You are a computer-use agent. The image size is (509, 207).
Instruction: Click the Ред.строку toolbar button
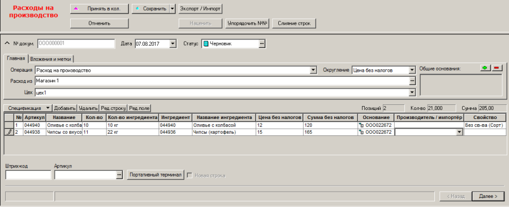(x=113, y=108)
